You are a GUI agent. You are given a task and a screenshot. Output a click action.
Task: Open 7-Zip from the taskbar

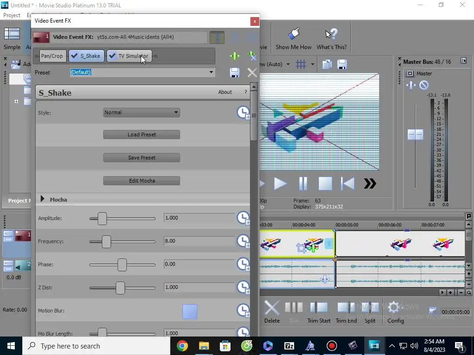coord(289,346)
